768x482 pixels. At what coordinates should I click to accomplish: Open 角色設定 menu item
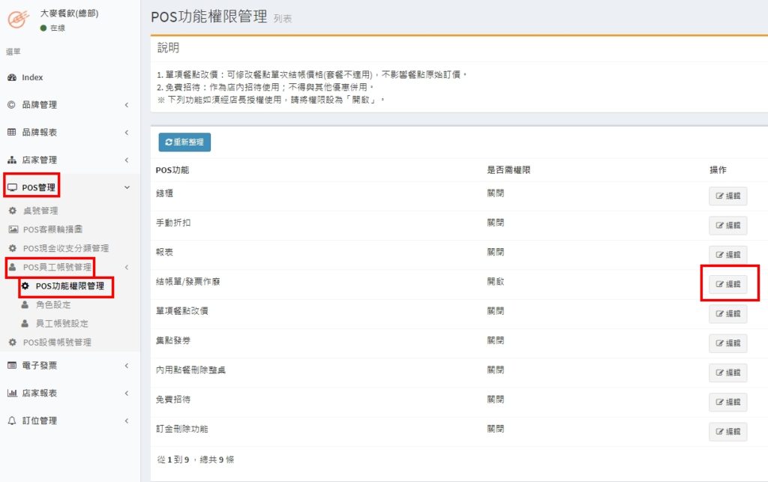(x=53, y=305)
